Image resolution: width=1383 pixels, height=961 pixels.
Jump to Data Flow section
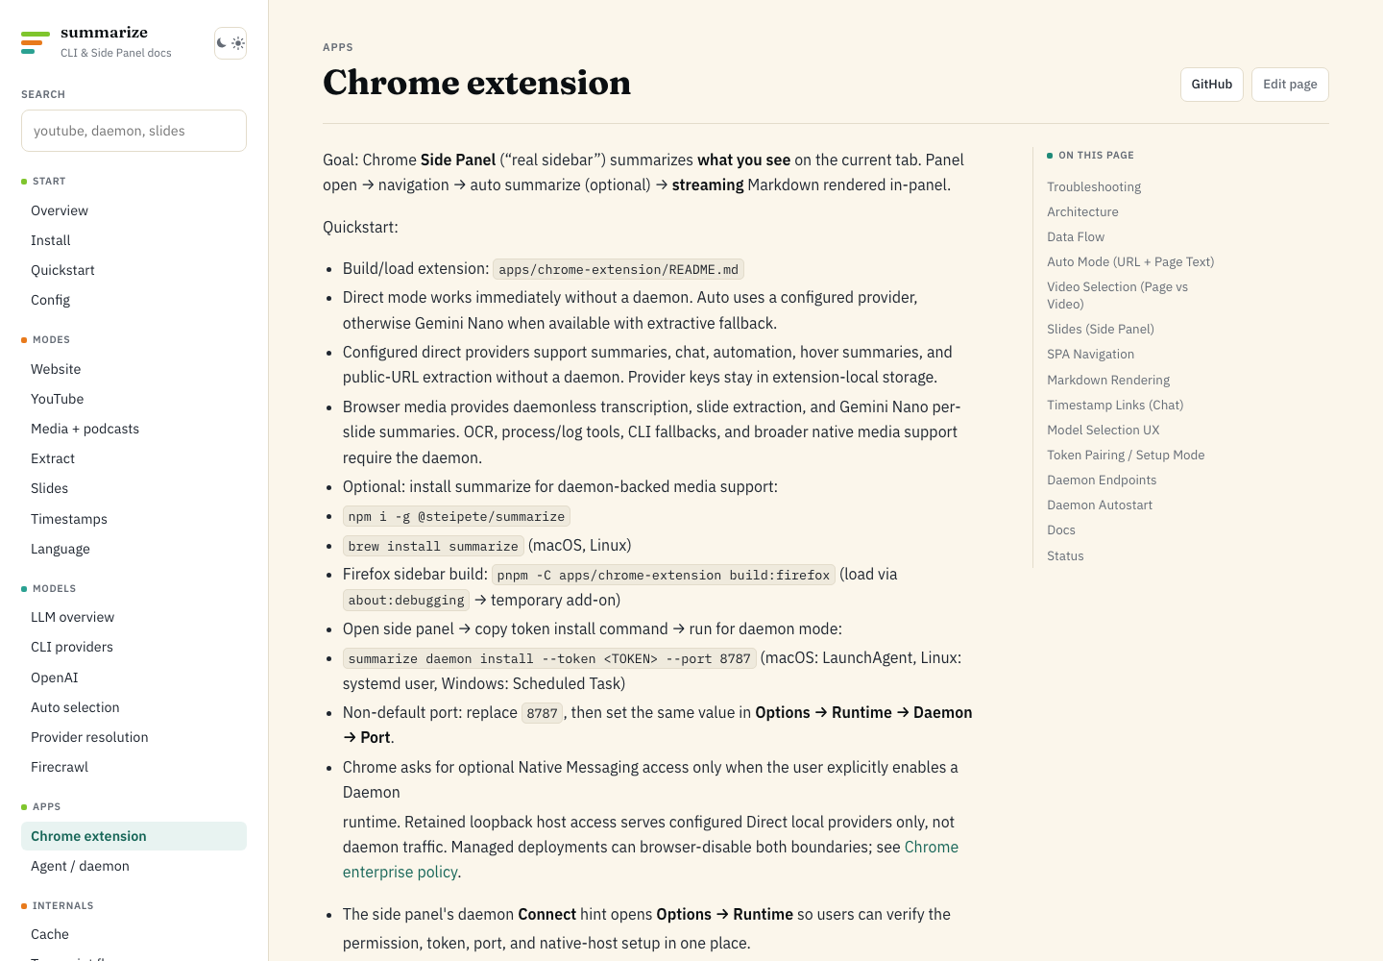(1076, 236)
